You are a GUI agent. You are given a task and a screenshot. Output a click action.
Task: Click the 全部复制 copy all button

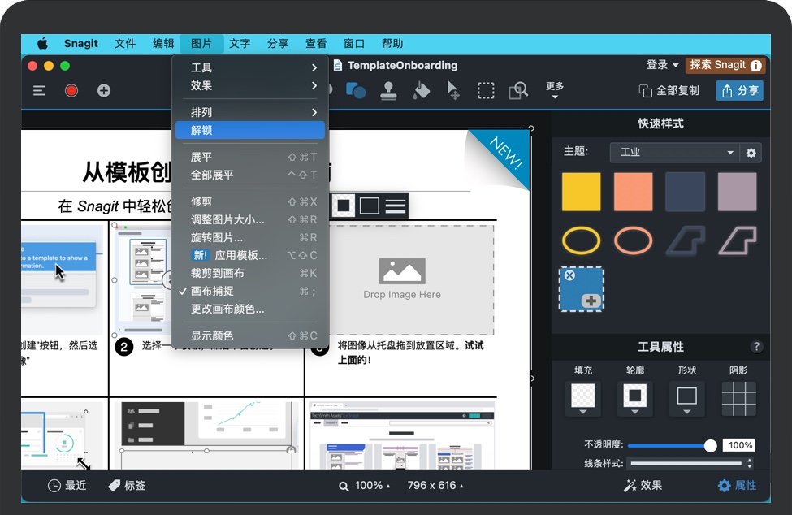tap(669, 91)
